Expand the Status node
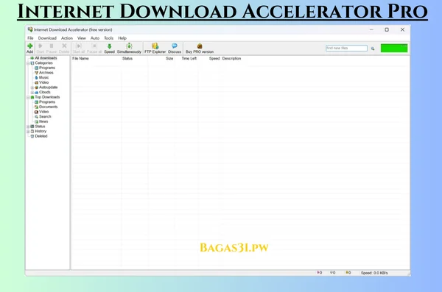The image size is (442, 292). tap(28, 127)
